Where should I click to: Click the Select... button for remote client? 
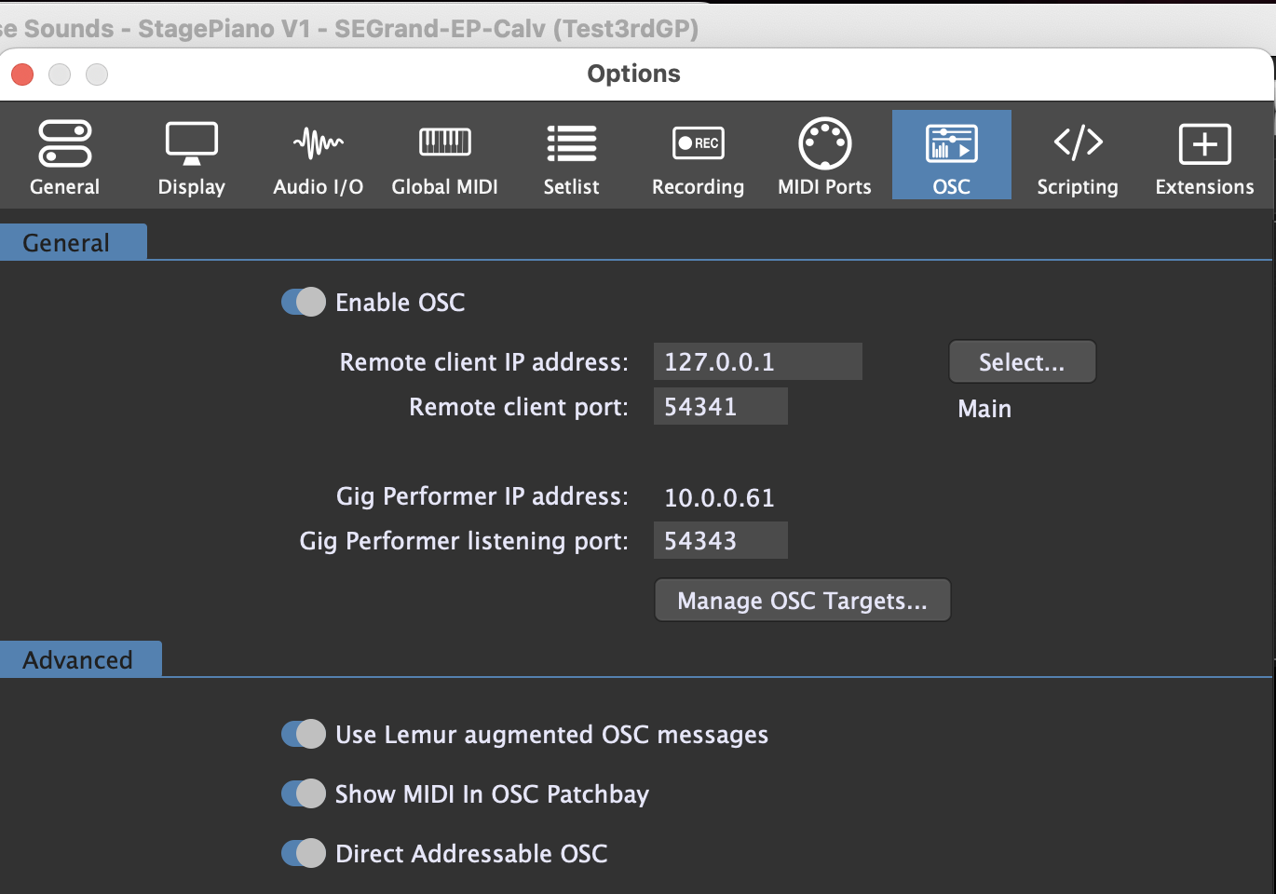tap(1022, 361)
